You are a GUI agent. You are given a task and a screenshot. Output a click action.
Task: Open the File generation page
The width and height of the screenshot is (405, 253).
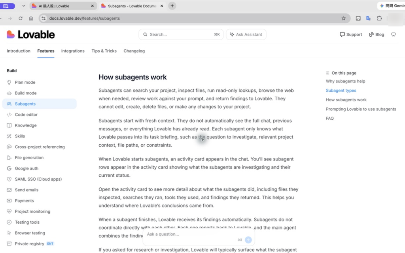pyautogui.click(x=29, y=157)
